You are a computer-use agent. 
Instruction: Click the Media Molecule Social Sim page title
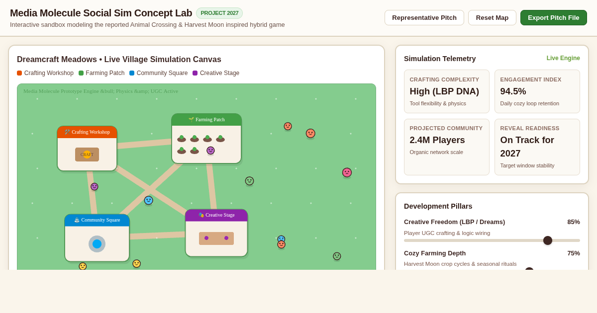click(x=101, y=13)
